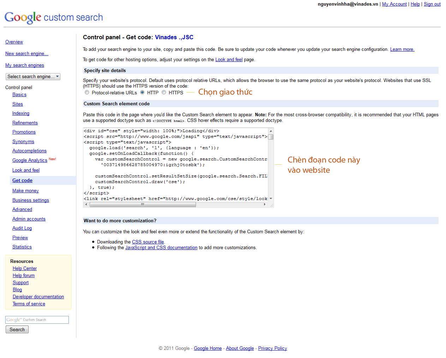Click inside the Custom Search code textarea
The width and height of the screenshot is (446, 358).
point(176,165)
